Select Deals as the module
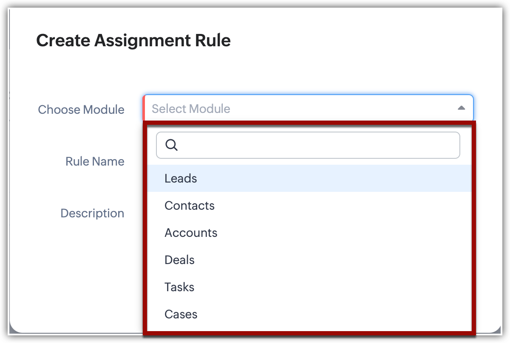Viewport: 510px width, 343px height. click(179, 260)
